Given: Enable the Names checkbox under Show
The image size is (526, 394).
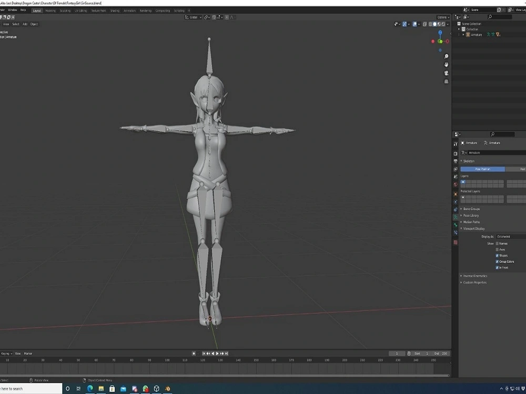Looking at the screenshot, I should click(497, 244).
